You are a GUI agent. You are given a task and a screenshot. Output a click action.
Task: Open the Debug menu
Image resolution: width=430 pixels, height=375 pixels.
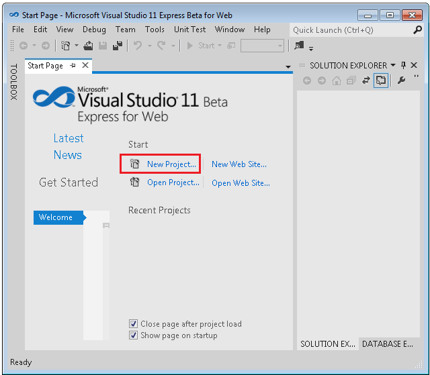point(94,30)
